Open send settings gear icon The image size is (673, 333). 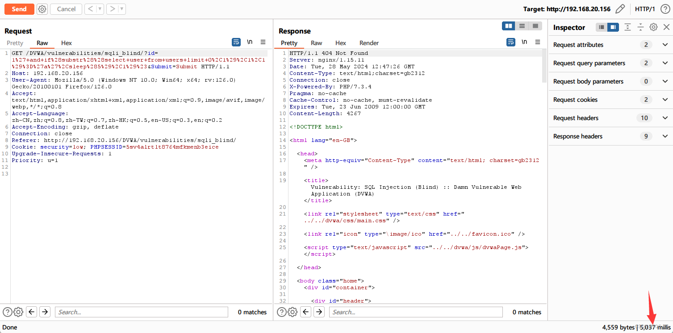42,9
